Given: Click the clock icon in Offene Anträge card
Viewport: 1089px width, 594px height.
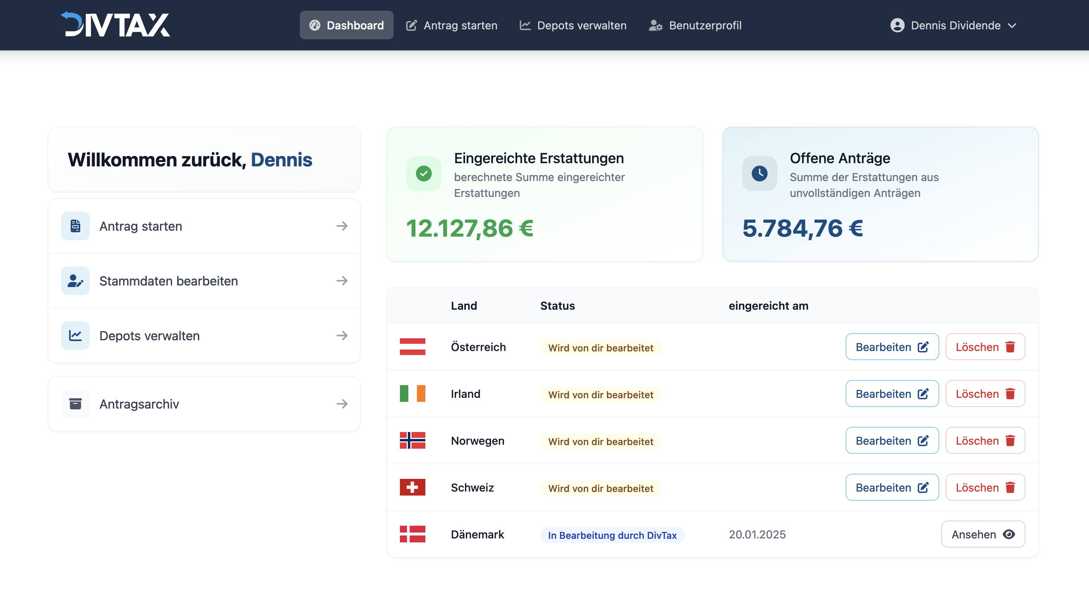Looking at the screenshot, I should coord(760,174).
